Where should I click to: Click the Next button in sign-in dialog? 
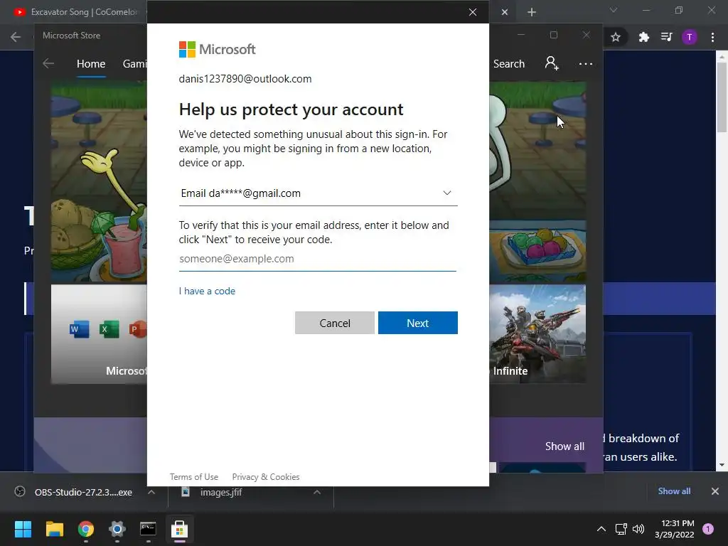[418, 323]
